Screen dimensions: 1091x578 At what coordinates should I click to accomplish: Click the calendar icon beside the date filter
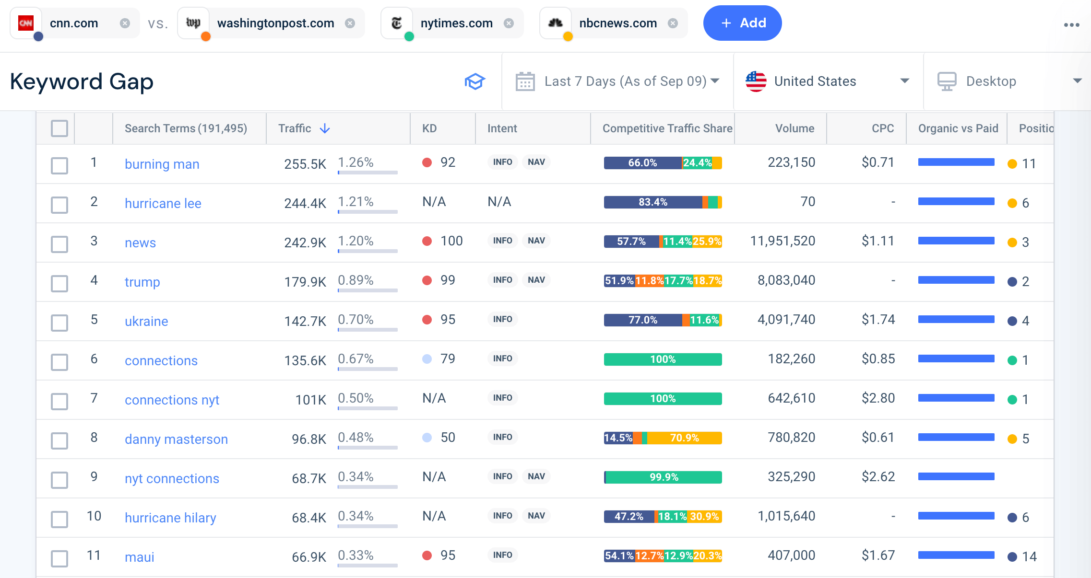coord(525,81)
